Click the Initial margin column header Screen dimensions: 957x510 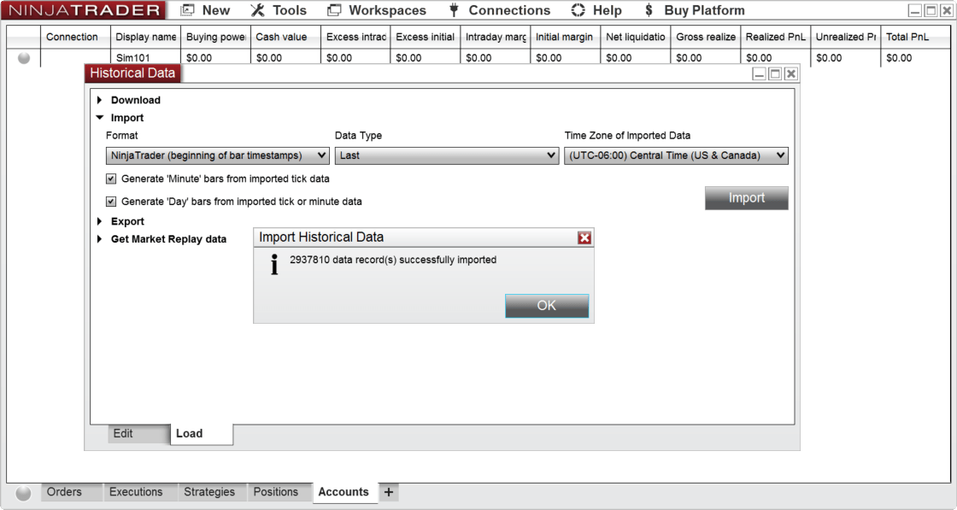(565, 38)
